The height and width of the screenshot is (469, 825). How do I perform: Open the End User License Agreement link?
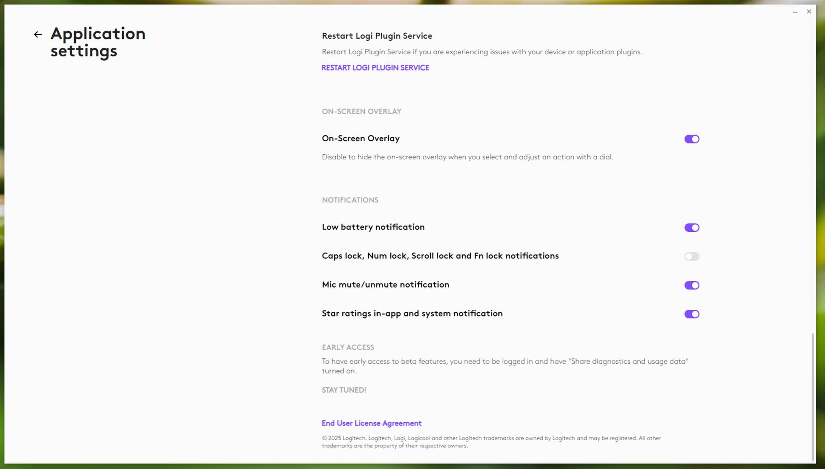[371, 423]
